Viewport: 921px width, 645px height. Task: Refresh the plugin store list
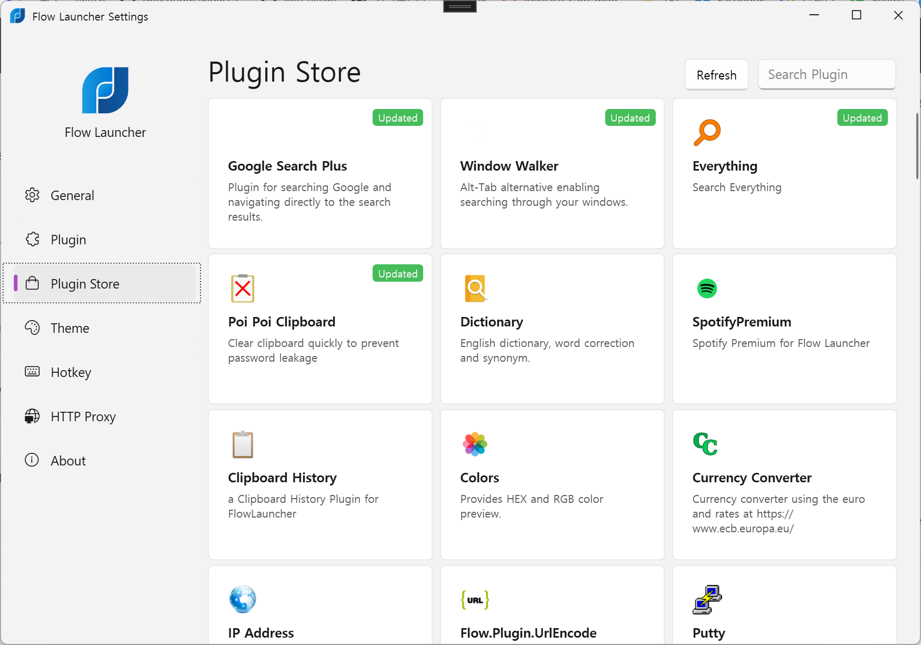point(716,75)
